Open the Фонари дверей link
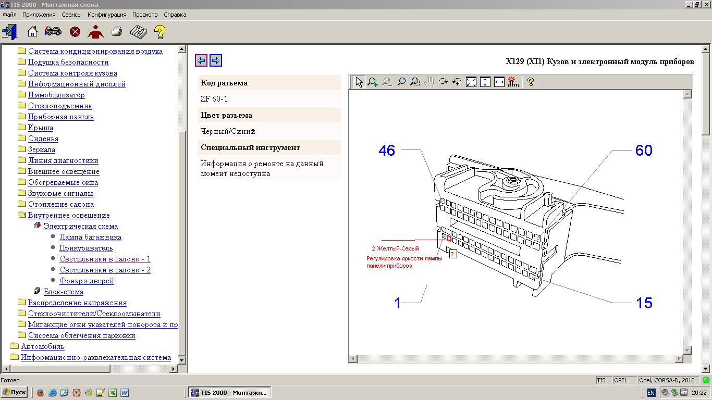712x400 pixels. point(87,281)
